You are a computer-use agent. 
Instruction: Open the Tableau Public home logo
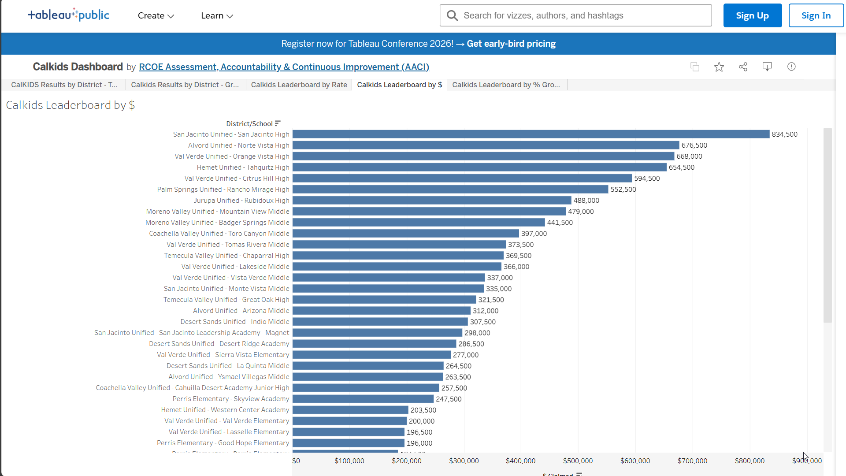pos(68,15)
